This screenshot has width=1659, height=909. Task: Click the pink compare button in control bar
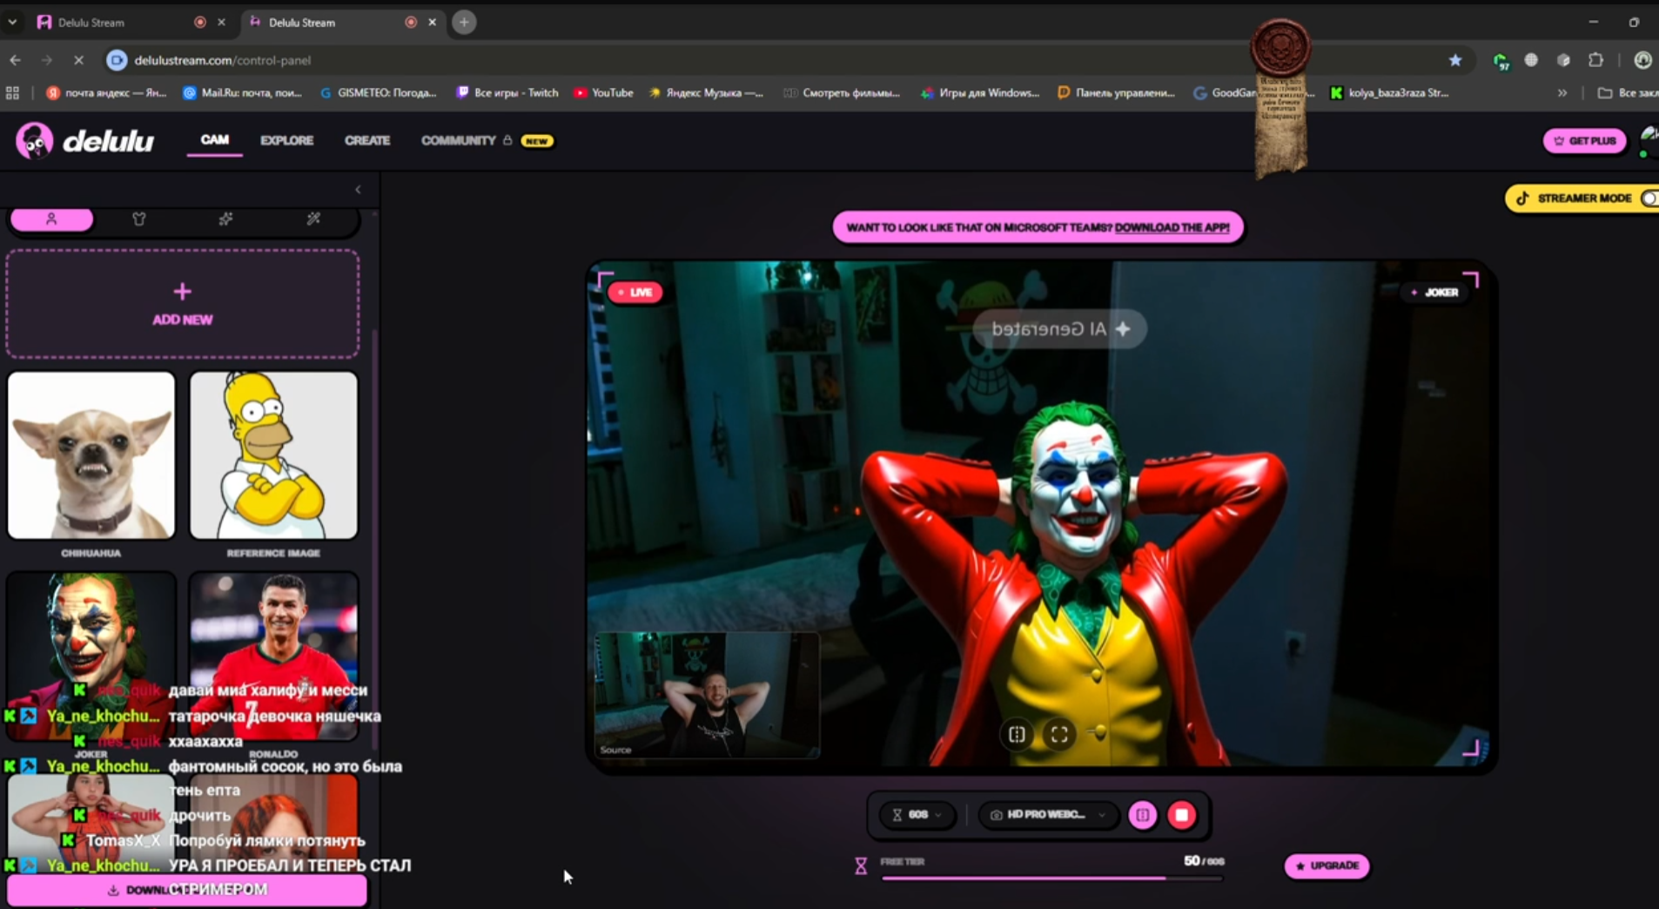tap(1143, 815)
